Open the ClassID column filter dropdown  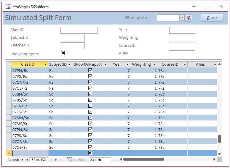45,64
